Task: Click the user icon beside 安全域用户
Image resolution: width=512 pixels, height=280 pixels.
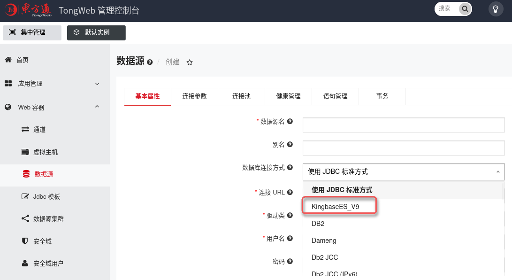Action: 25,263
